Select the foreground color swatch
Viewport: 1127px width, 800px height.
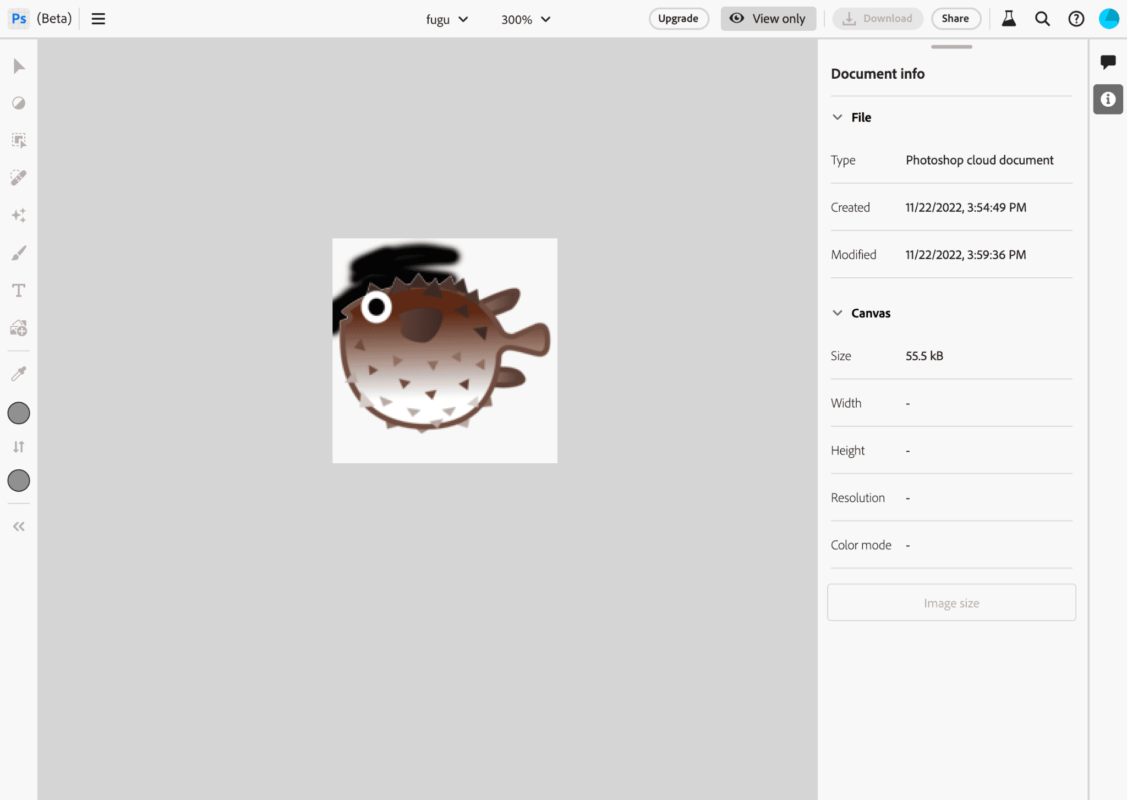pos(19,413)
